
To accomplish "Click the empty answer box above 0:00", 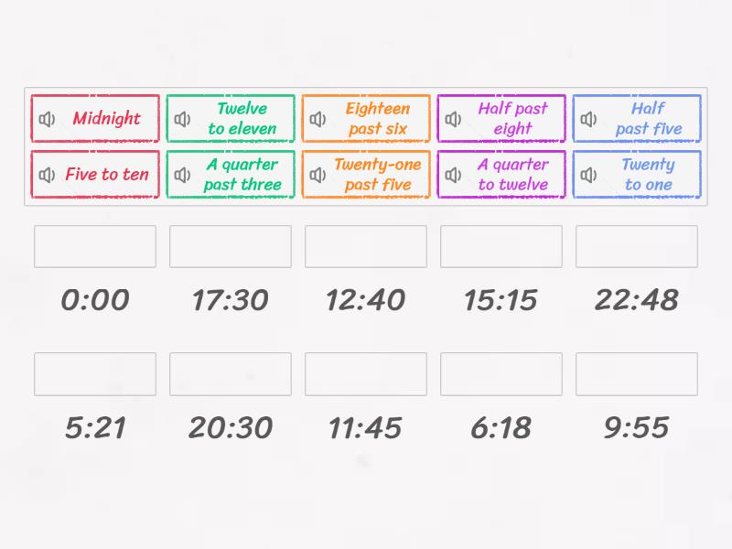I will [94, 246].
